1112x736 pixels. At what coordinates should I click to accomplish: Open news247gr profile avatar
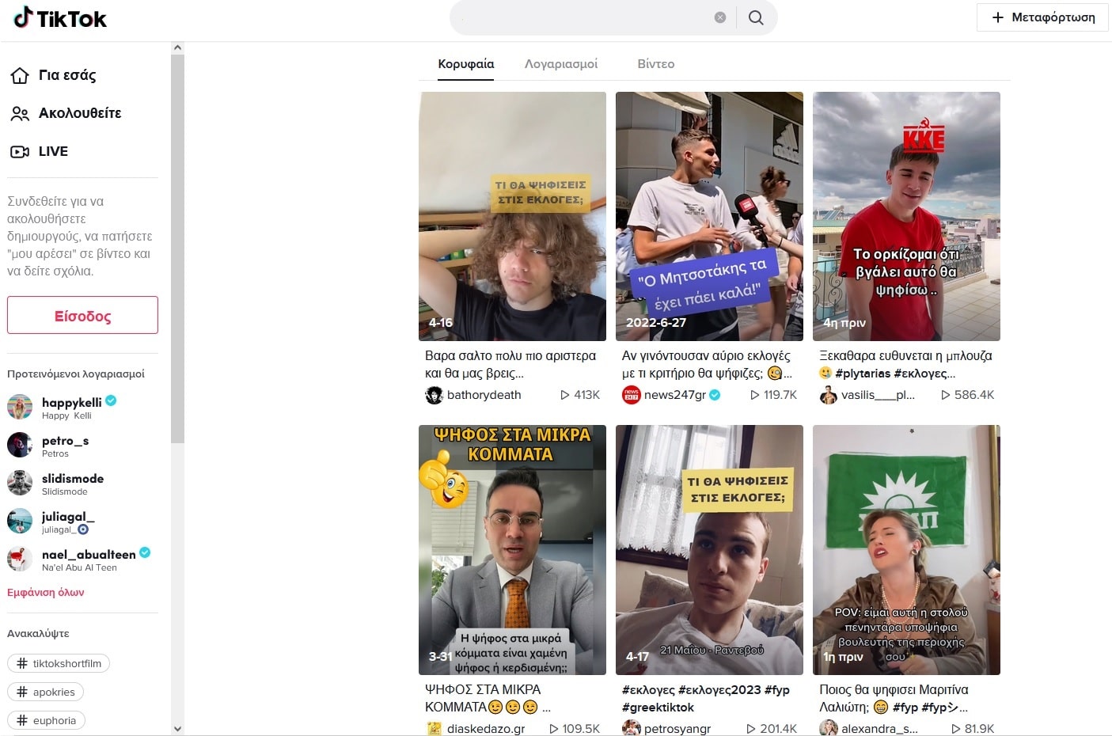tap(631, 395)
